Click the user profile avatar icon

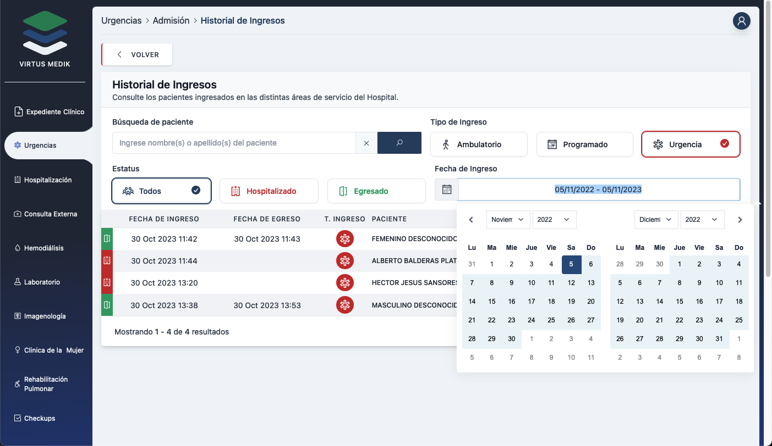[x=741, y=21]
